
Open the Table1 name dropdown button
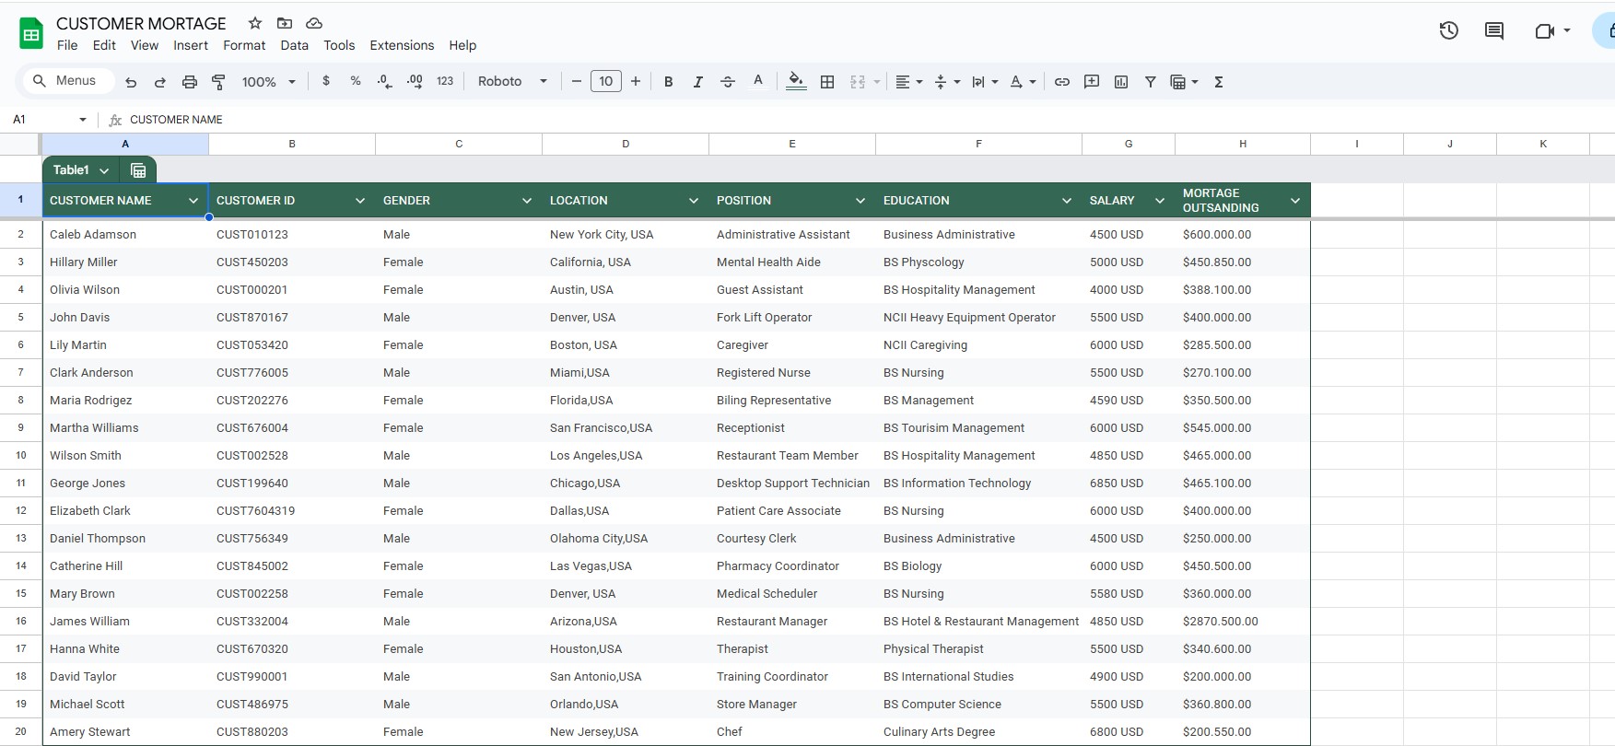point(104,170)
